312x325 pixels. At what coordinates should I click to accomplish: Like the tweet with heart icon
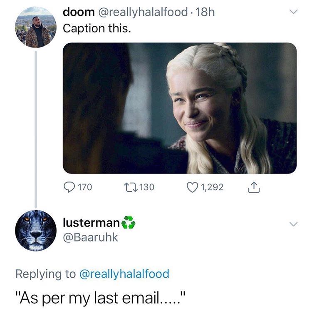pyautogui.click(x=192, y=187)
